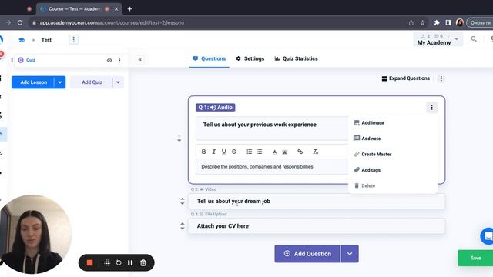The image size is (493, 277).
Task: Click the Q1 Audio type badge
Action: tap(216, 108)
